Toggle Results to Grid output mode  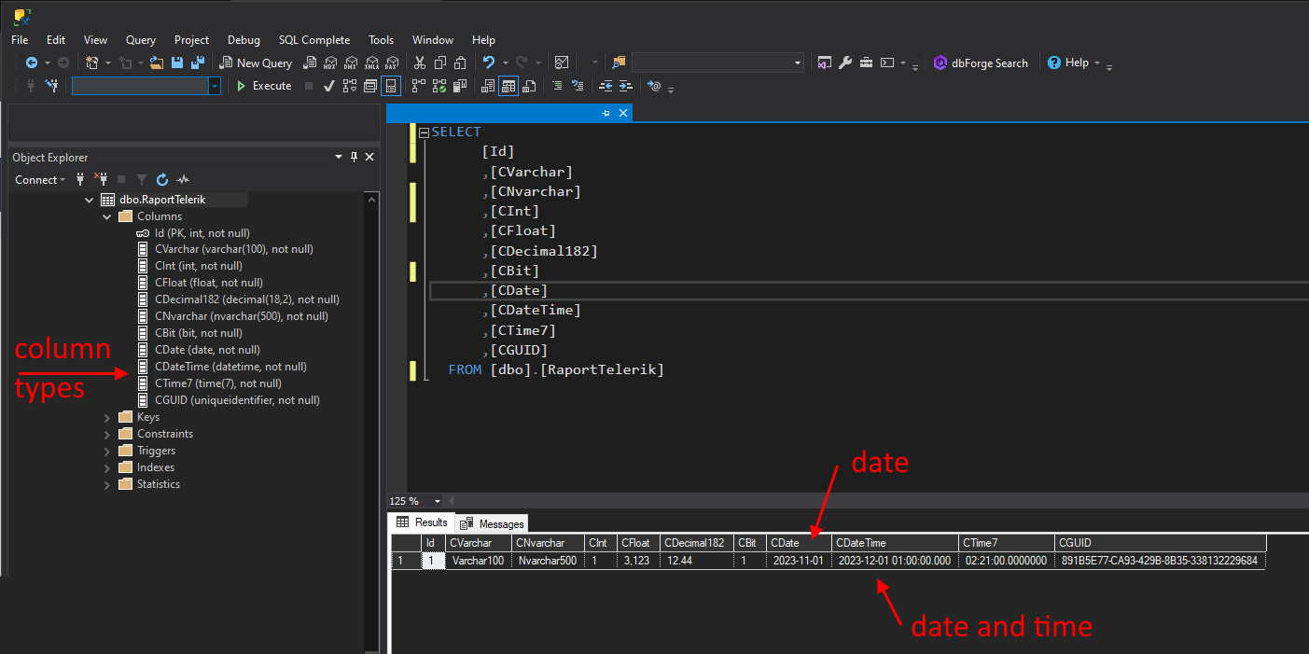point(508,86)
